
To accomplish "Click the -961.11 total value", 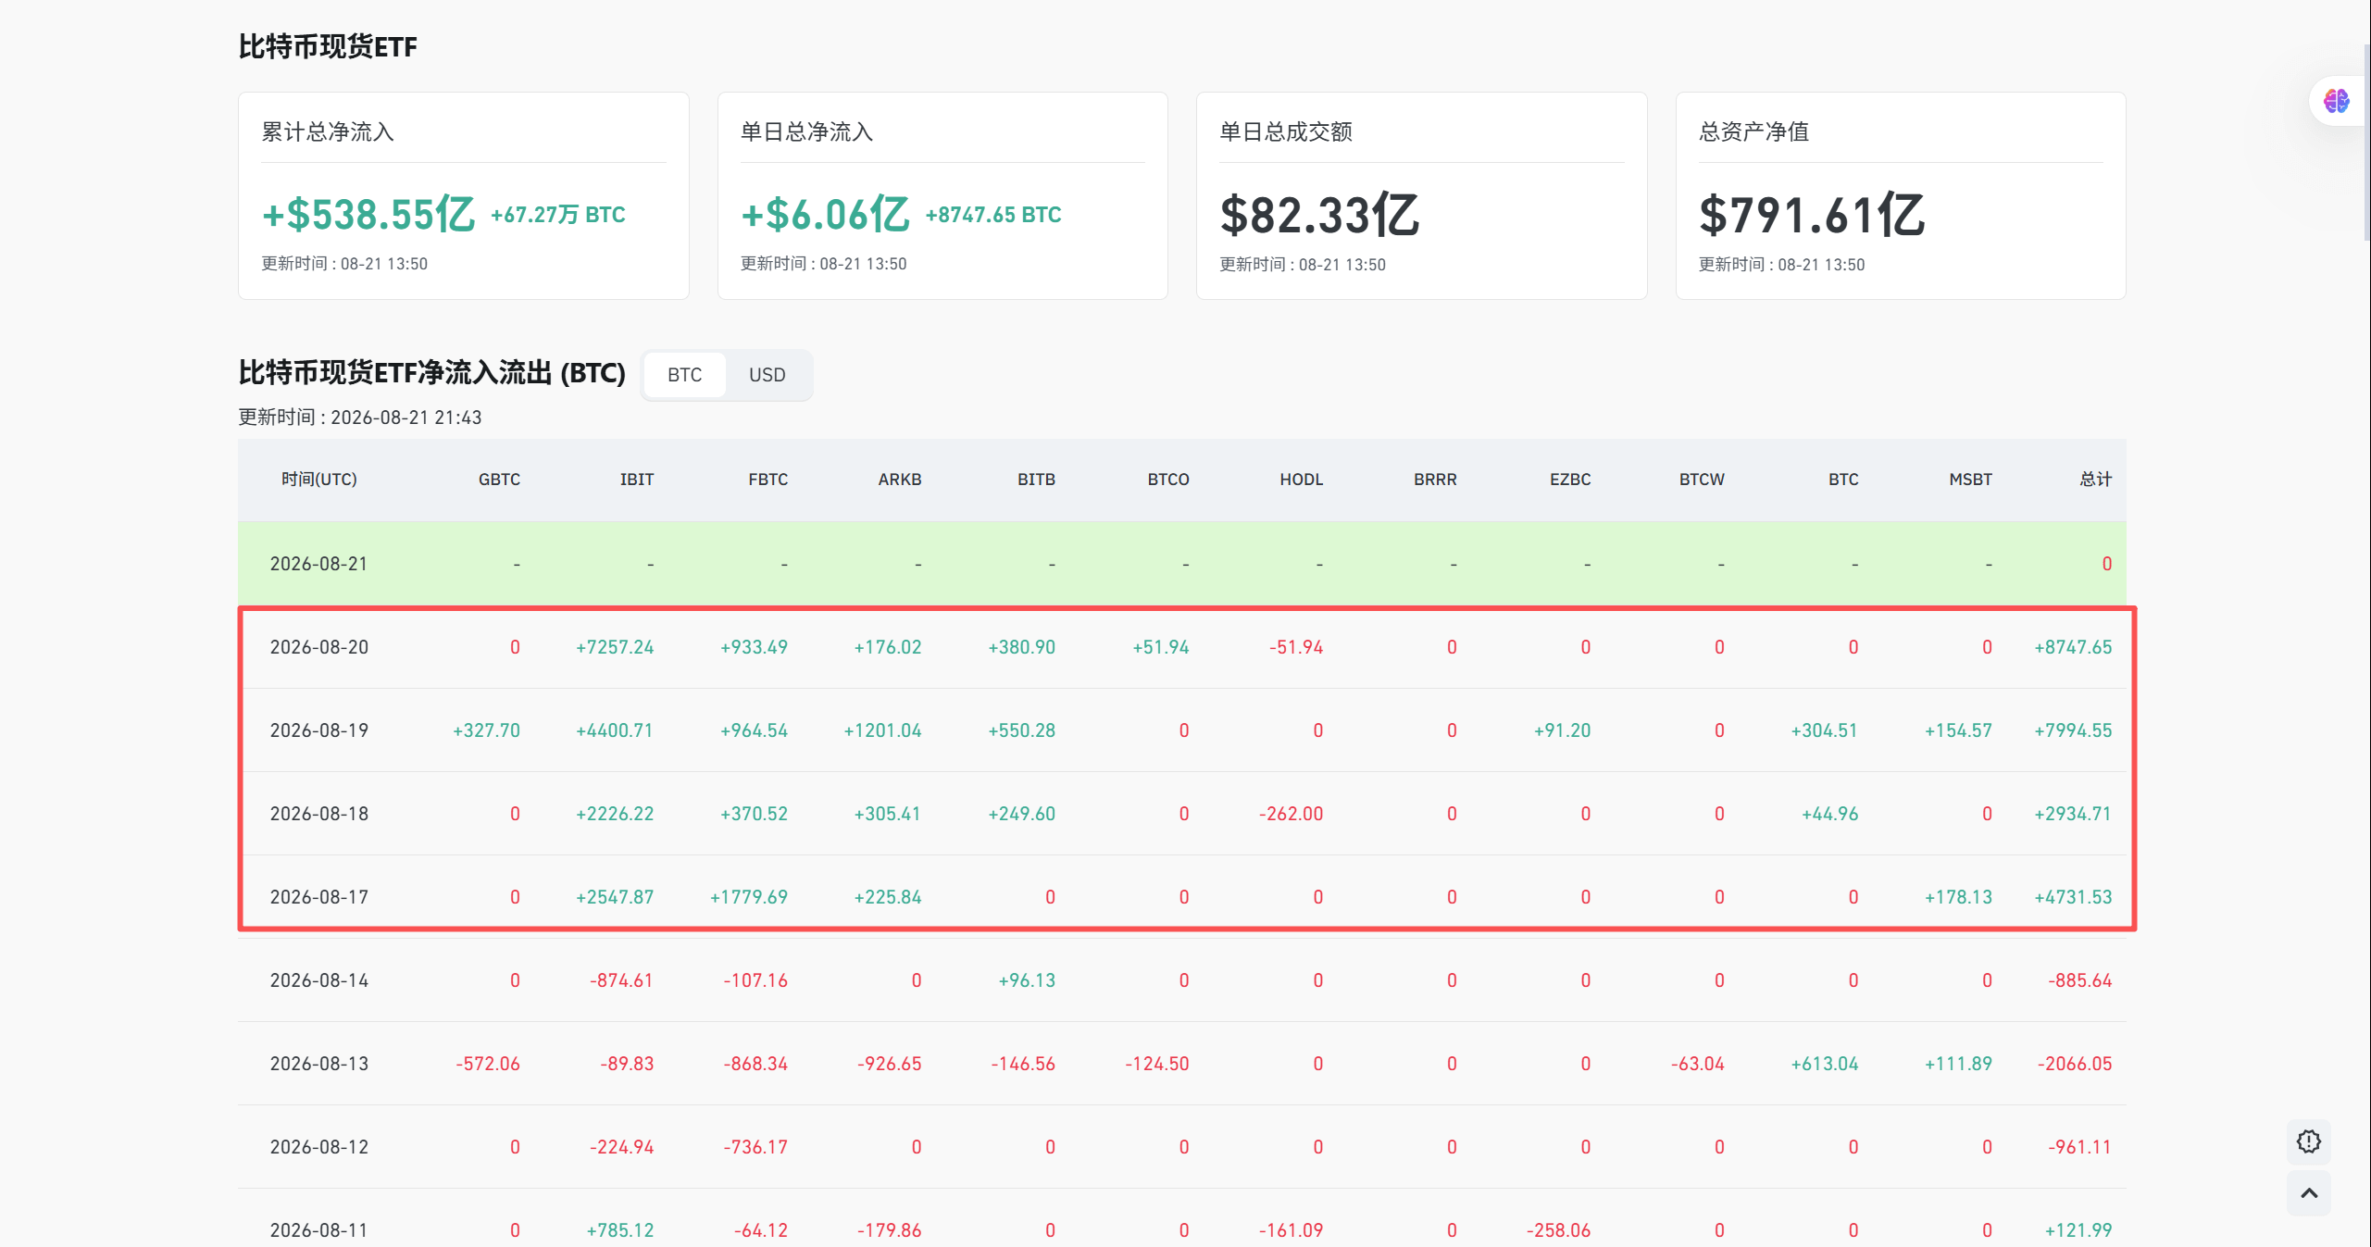I will click(x=2079, y=1147).
